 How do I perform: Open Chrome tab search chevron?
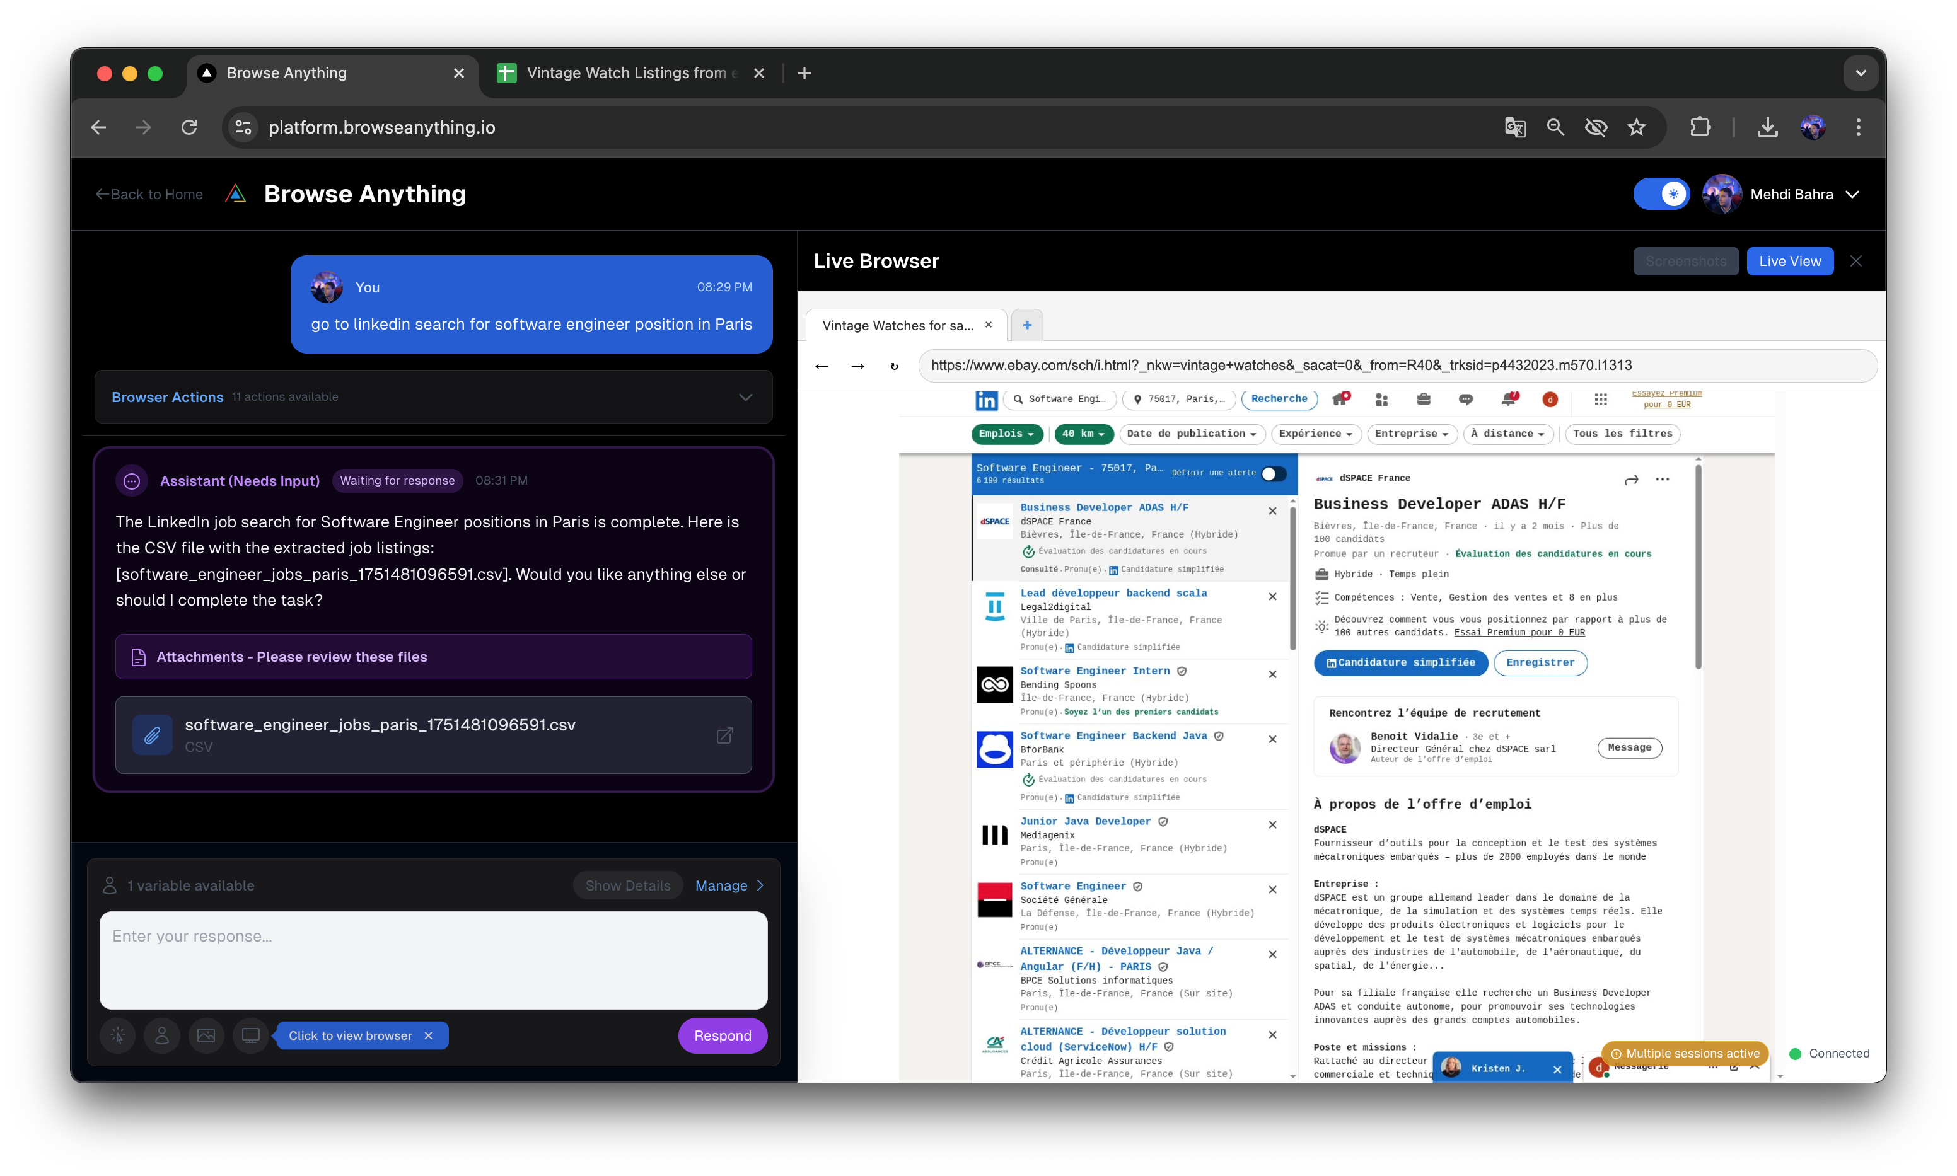1861,73
